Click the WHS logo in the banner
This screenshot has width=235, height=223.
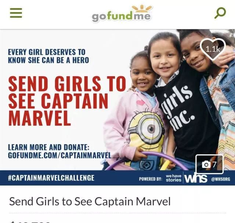click(195, 178)
